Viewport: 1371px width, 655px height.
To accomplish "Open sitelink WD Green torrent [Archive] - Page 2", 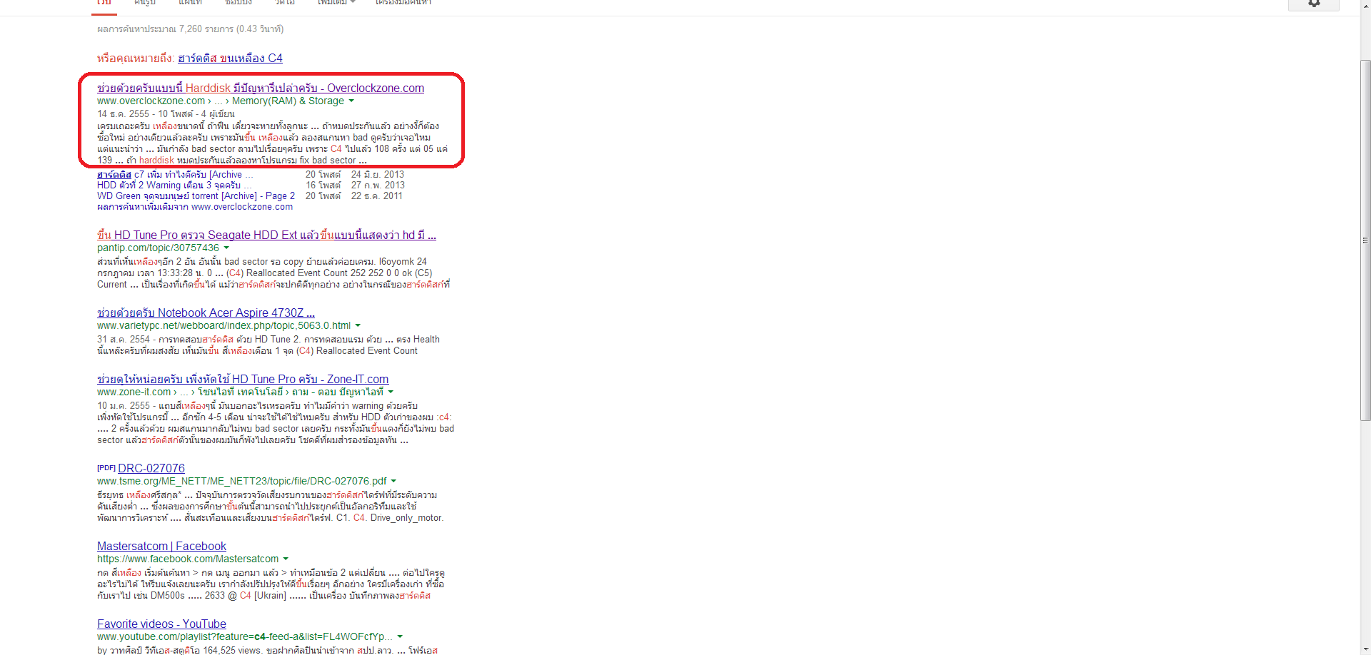I will click(196, 196).
